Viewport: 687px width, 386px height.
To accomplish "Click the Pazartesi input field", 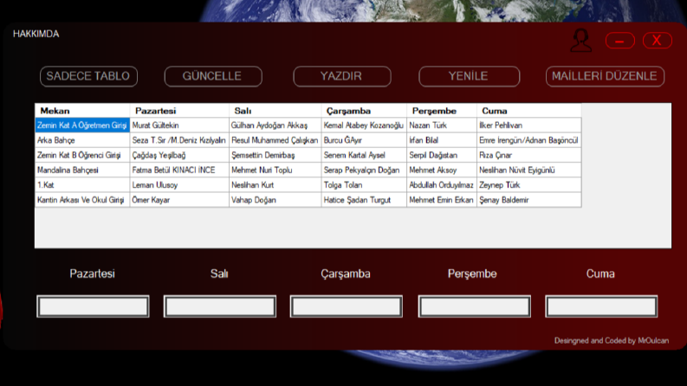I will pos(93,306).
